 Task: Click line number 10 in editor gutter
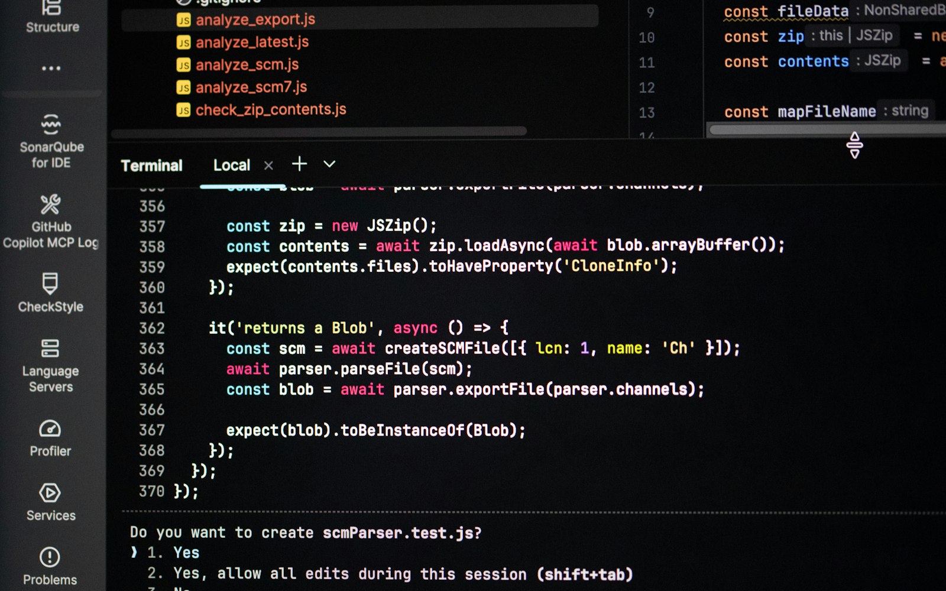pyautogui.click(x=647, y=37)
